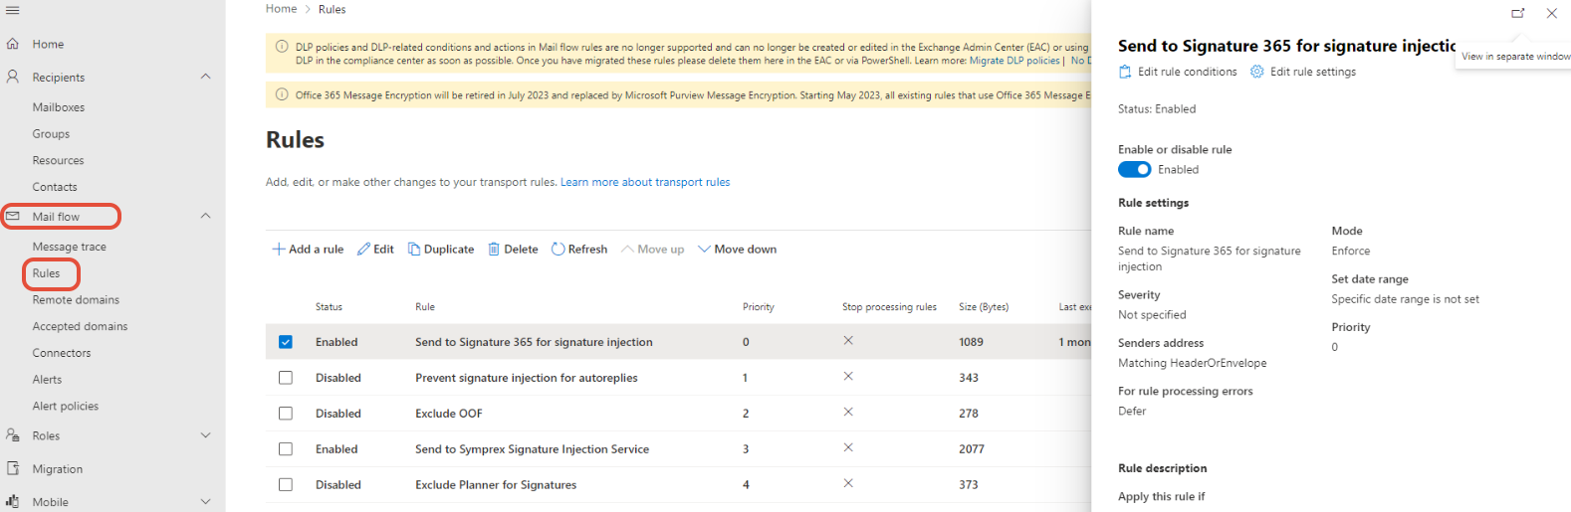The width and height of the screenshot is (1571, 512).
Task: Open Alert policies
Action: tap(66, 406)
